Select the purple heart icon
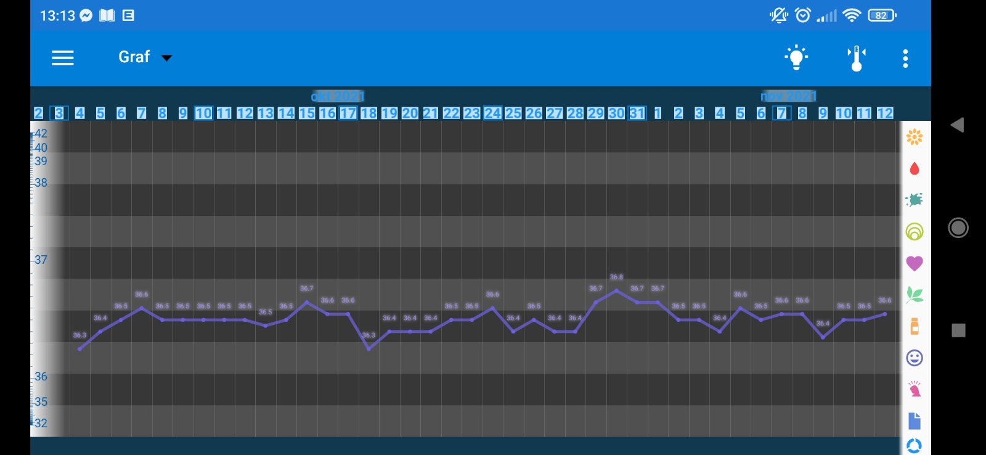The width and height of the screenshot is (986, 455). [915, 264]
